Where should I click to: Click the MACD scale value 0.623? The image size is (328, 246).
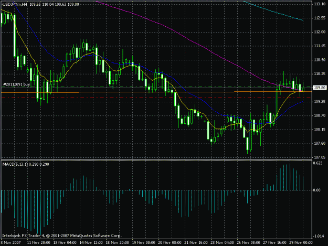click(x=319, y=163)
